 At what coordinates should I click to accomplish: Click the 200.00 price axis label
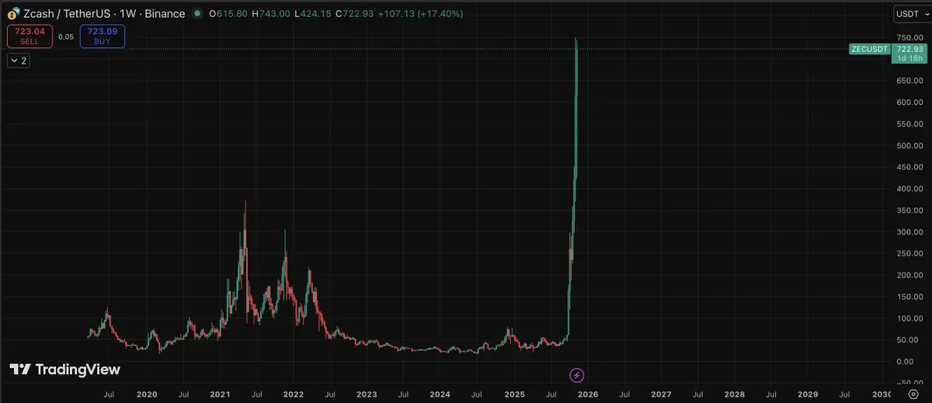pyautogui.click(x=908, y=275)
